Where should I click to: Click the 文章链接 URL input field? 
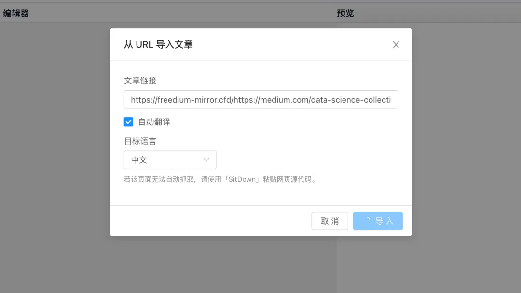261,100
